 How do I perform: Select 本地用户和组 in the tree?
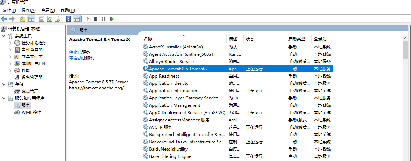click(34, 63)
